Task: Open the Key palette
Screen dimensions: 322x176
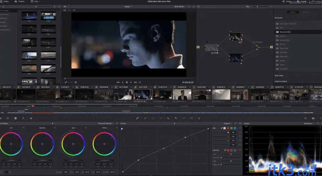Action: click(x=176, y=118)
